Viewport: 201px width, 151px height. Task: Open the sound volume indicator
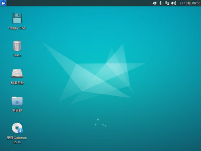point(174,3)
